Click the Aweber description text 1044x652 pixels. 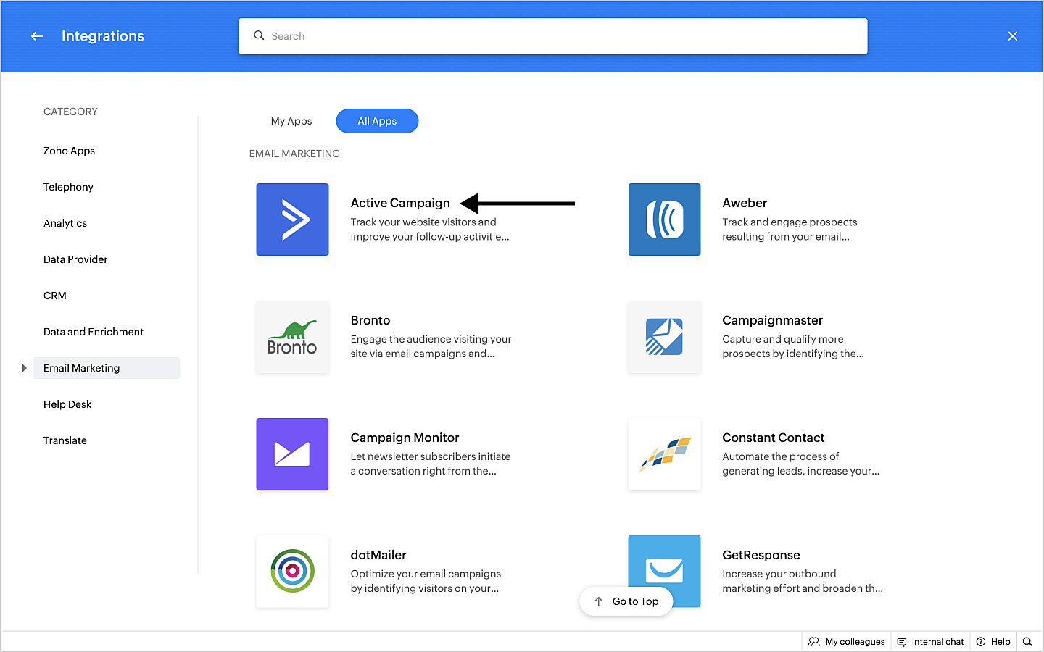[790, 229]
